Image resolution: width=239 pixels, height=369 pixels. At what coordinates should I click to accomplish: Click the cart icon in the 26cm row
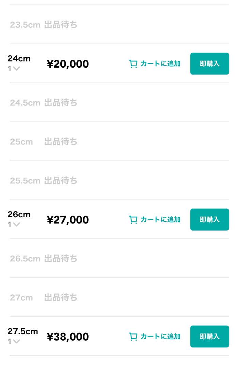click(x=133, y=220)
